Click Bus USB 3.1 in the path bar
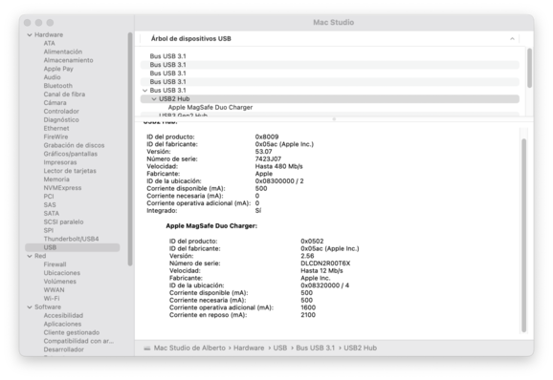This screenshot has width=553, height=380. 316,348
